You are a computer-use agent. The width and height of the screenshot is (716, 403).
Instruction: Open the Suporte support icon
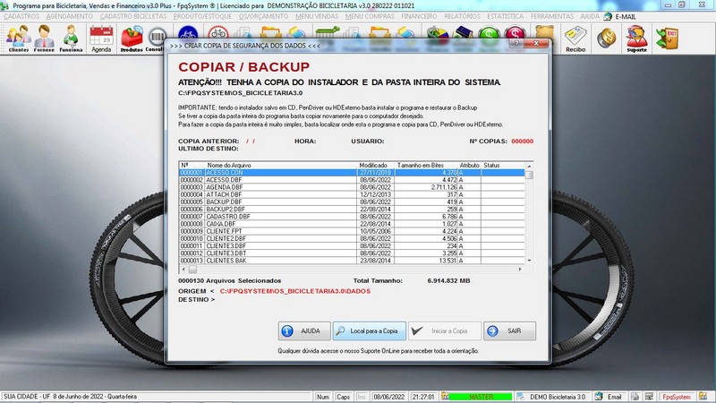(636, 39)
